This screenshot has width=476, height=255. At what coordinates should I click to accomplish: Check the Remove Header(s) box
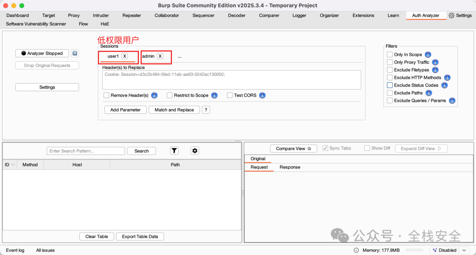[106, 95]
